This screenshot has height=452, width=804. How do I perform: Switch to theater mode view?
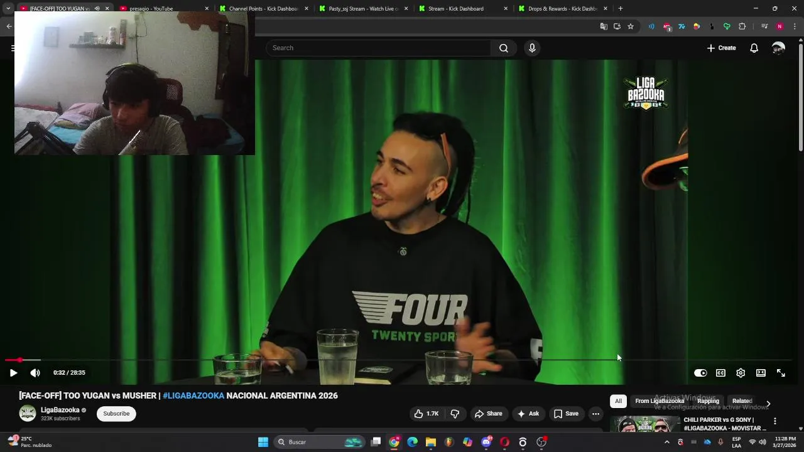[761, 373]
